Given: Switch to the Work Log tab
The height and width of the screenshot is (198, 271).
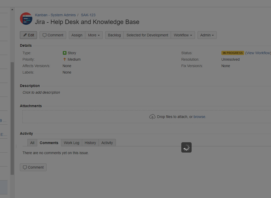Looking at the screenshot, I should point(72,143).
